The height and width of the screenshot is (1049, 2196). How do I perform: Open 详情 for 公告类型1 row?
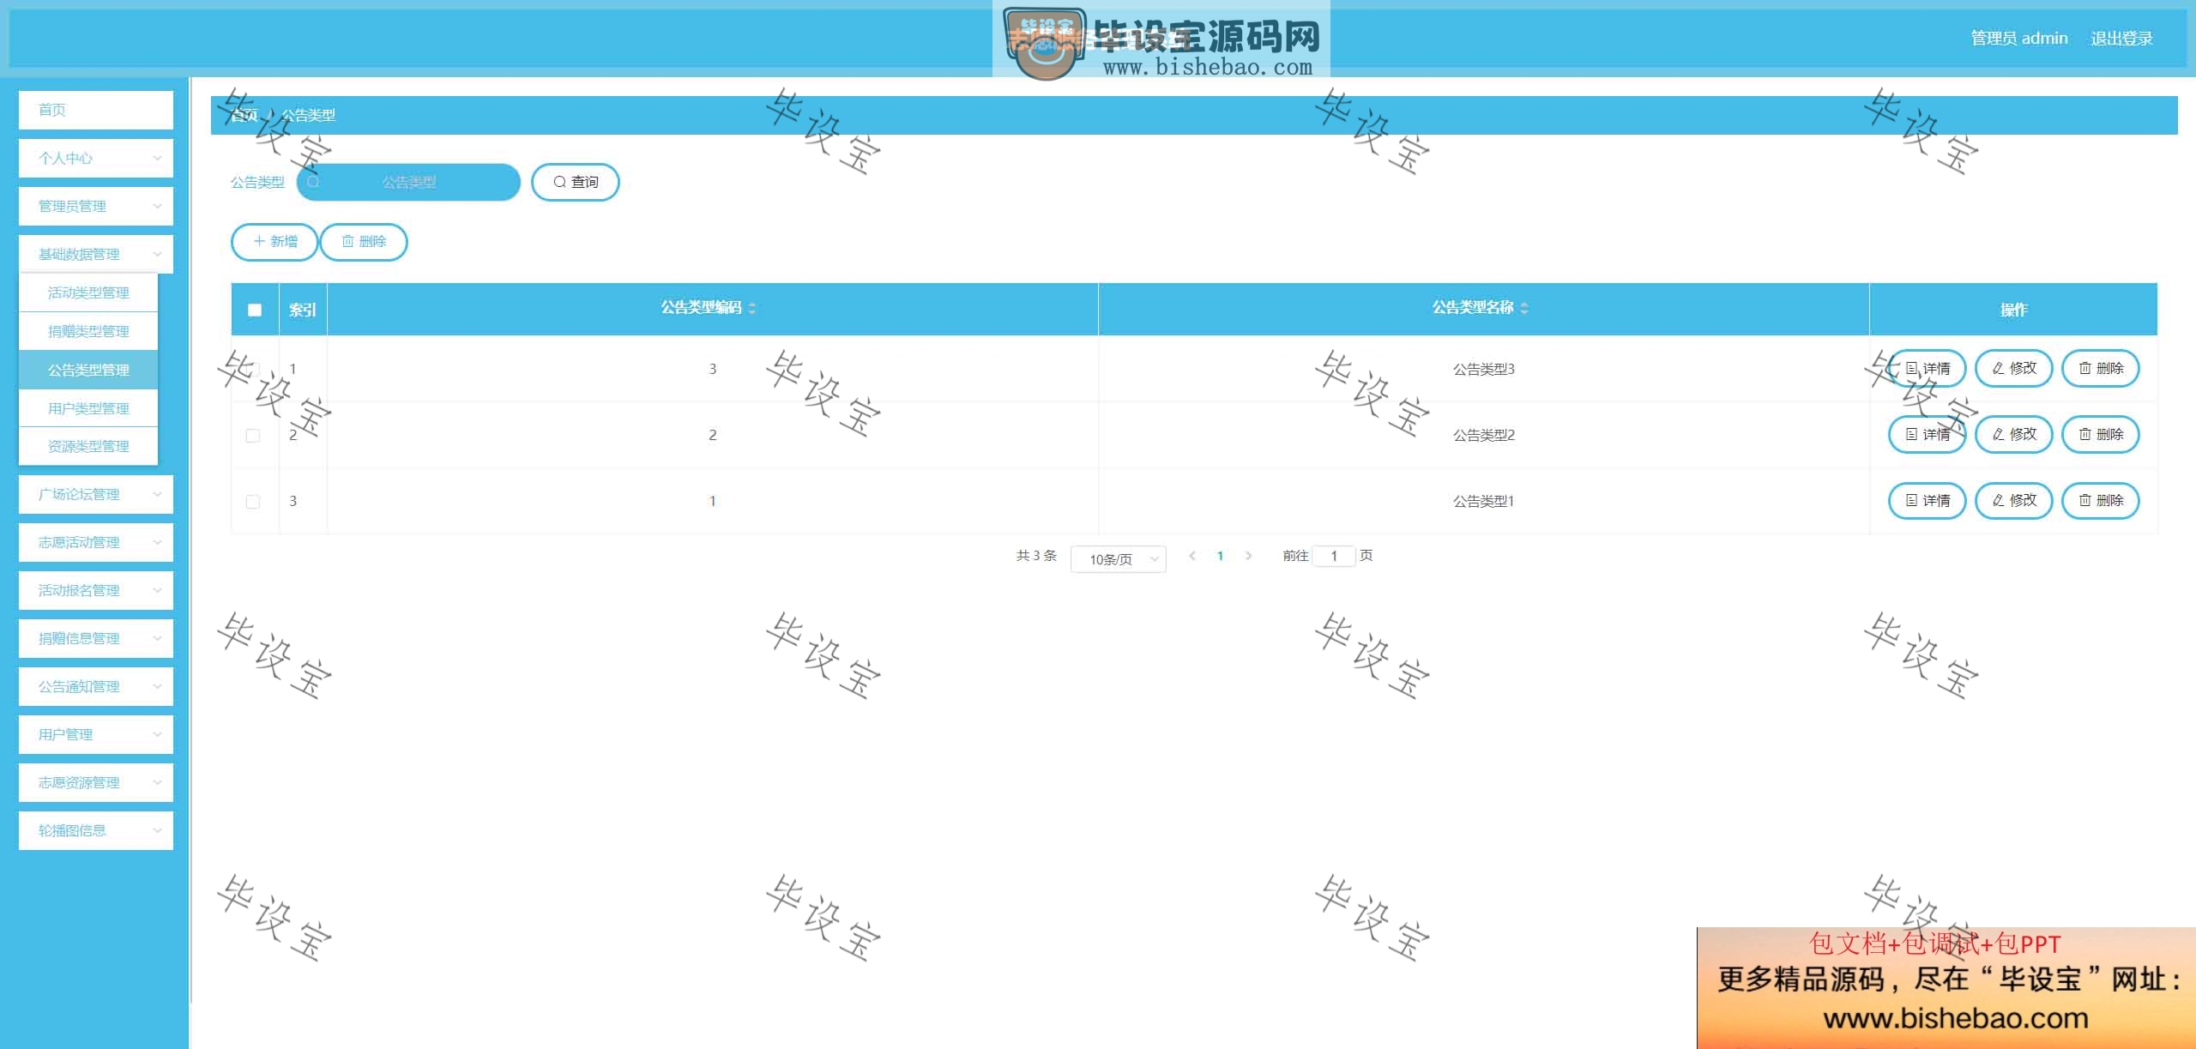1927,501
